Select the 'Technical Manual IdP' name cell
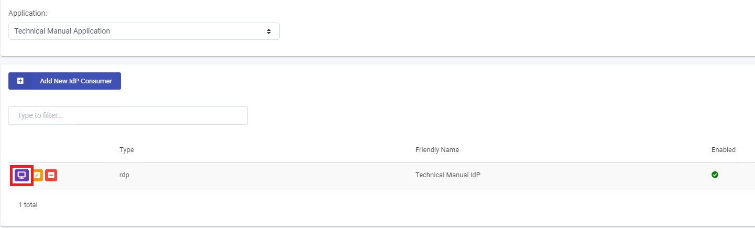Image resolution: width=755 pixels, height=228 pixels. pyautogui.click(x=448, y=175)
